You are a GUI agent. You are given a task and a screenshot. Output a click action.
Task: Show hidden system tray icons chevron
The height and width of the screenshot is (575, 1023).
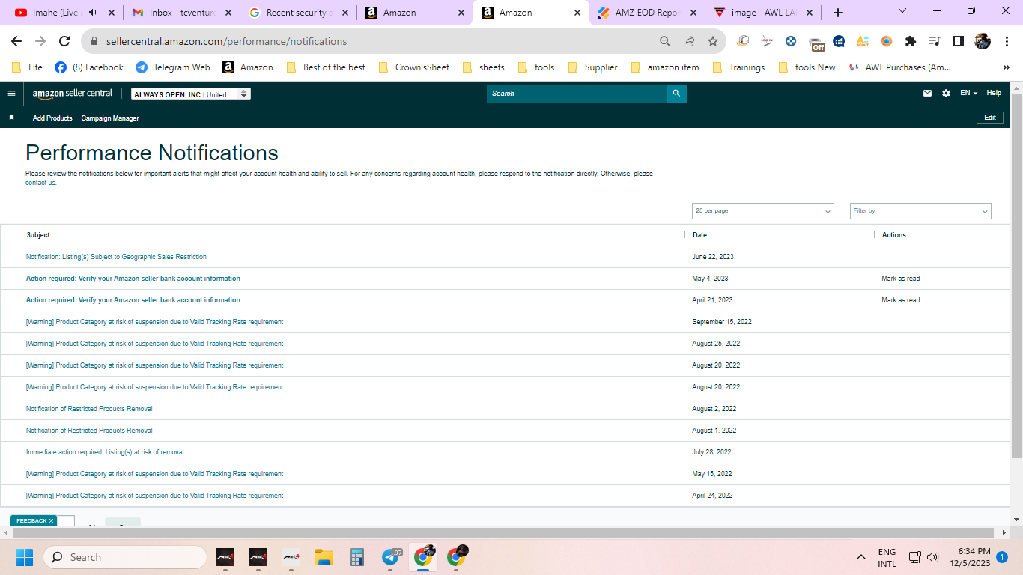click(861, 557)
